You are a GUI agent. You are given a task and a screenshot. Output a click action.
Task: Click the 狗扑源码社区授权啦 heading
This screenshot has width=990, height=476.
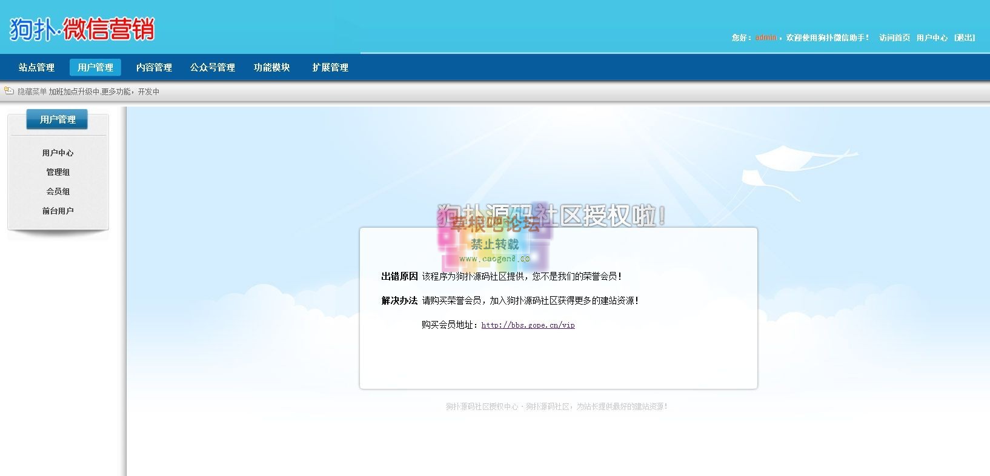click(x=552, y=216)
